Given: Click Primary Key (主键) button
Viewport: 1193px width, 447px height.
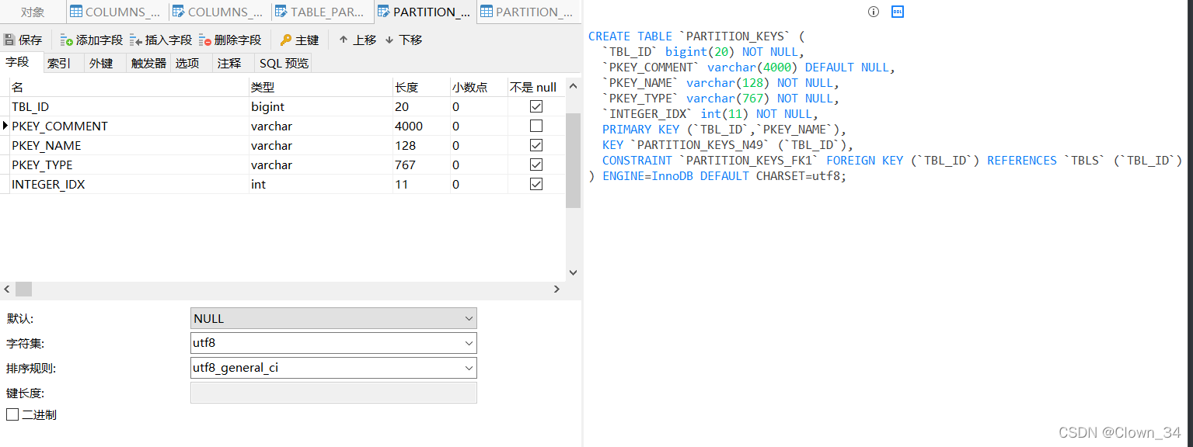Looking at the screenshot, I should (x=299, y=40).
